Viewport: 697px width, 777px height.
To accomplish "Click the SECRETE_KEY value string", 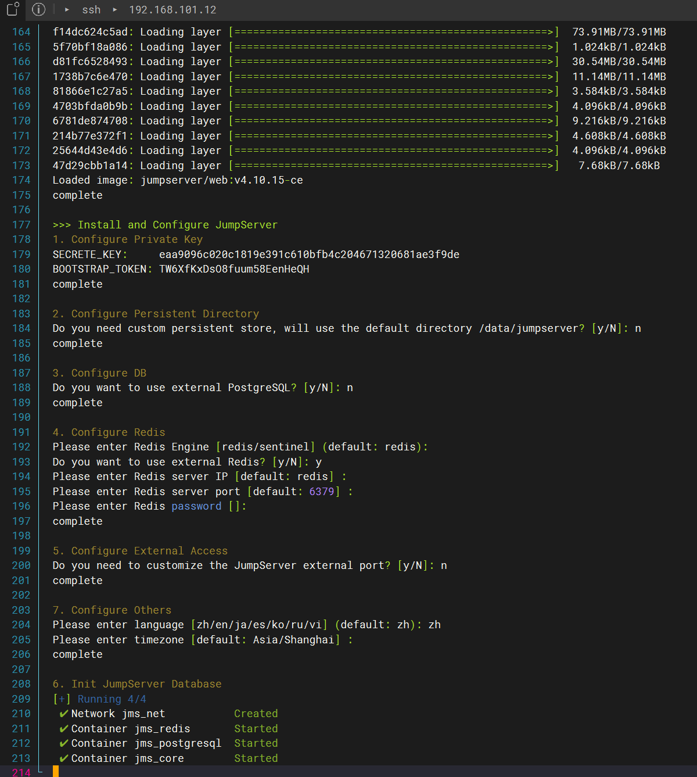I will pos(310,255).
